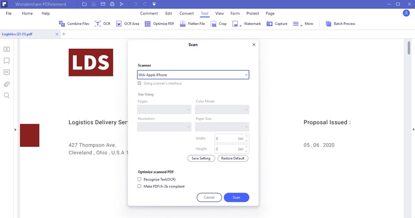Click the vertical scrollbar thumb
The width and height of the screenshot is (415, 218).
pos(409,48)
